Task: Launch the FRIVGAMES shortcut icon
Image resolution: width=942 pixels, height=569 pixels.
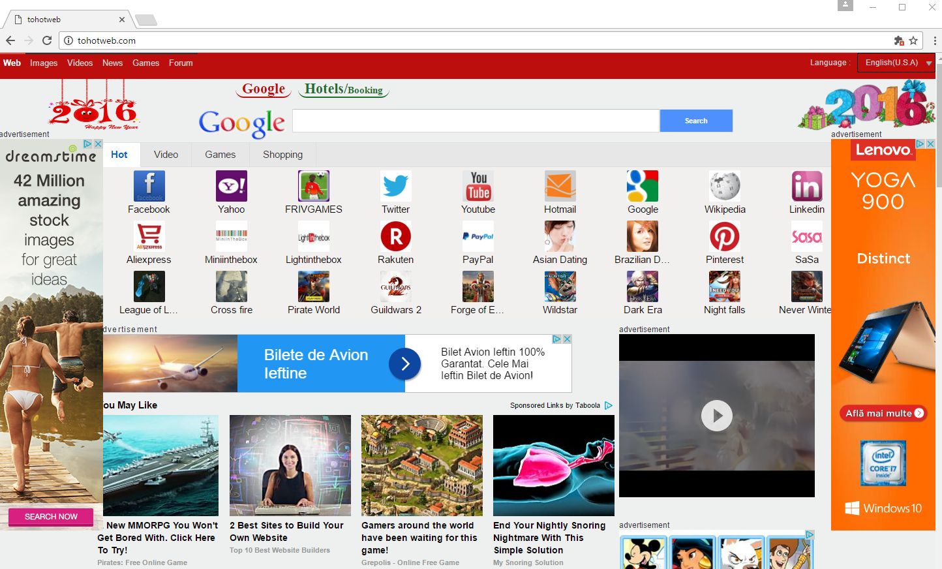Action: (x=314, y=186)
